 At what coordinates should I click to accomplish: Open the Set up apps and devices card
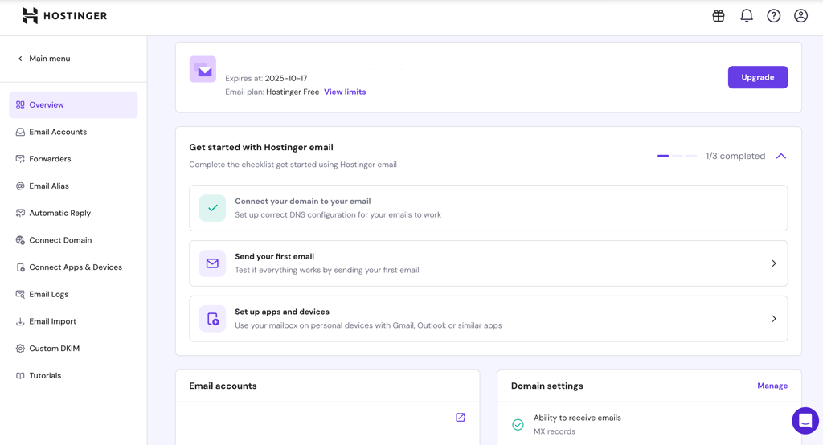(488, 319)
